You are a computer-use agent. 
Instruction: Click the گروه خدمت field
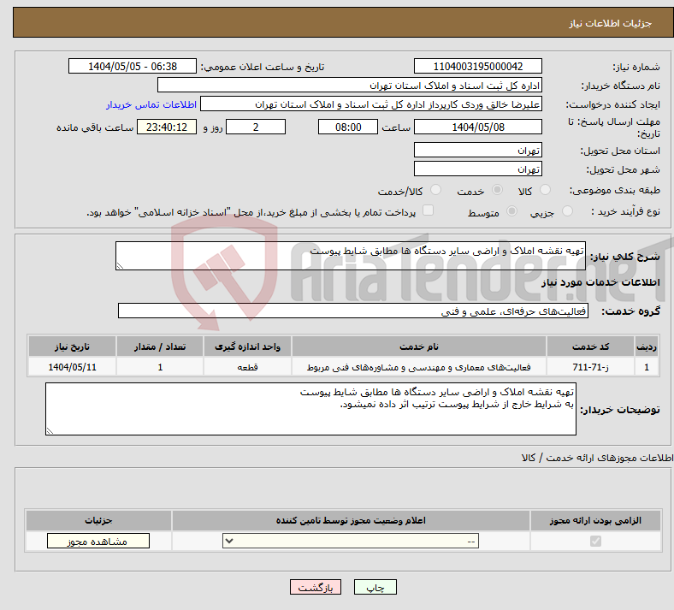(353, 311)
